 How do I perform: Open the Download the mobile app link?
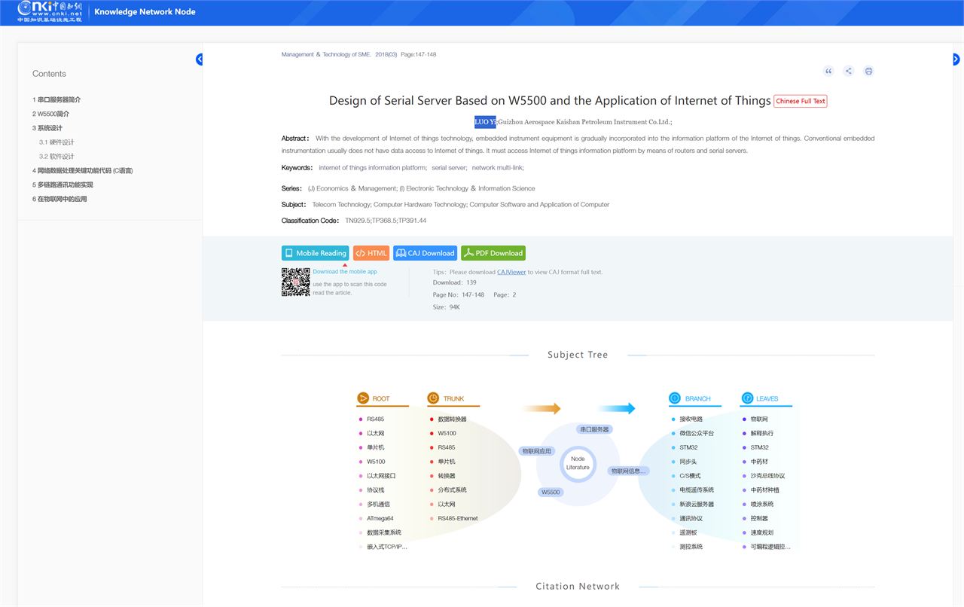(x=345, y=272)
